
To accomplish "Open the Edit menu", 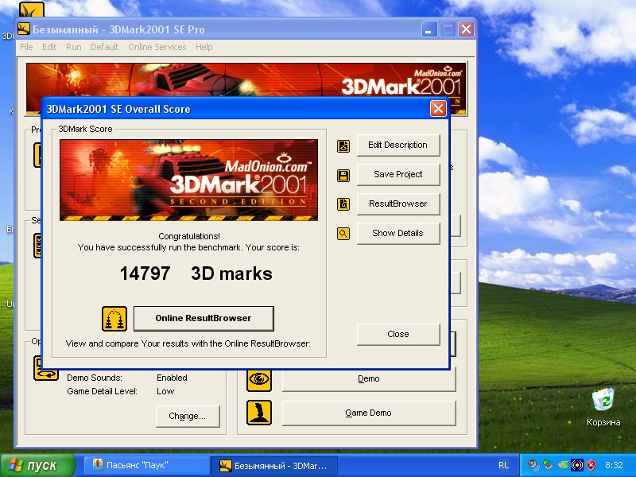I will point(49,47).
